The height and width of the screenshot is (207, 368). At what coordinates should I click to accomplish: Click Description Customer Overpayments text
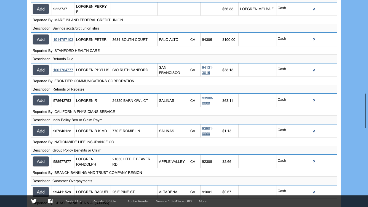click(x=62, y=181)
